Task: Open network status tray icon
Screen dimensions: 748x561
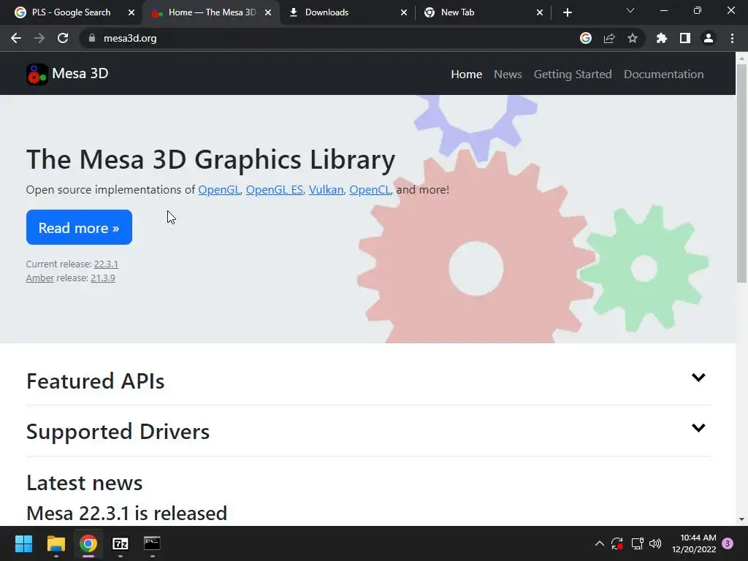Action: (x=637, y=543)
